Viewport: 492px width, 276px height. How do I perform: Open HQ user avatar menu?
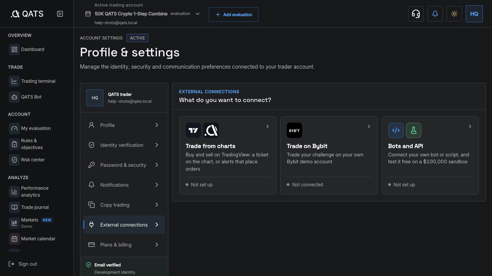point(474,14)
